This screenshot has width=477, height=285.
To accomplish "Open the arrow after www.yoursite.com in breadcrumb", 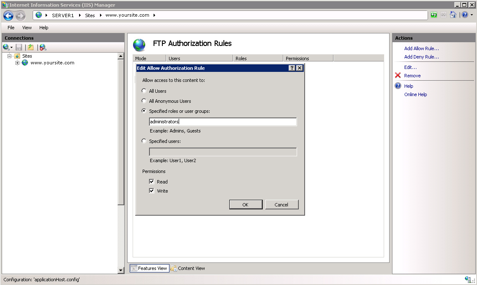I will click(154, 15).
